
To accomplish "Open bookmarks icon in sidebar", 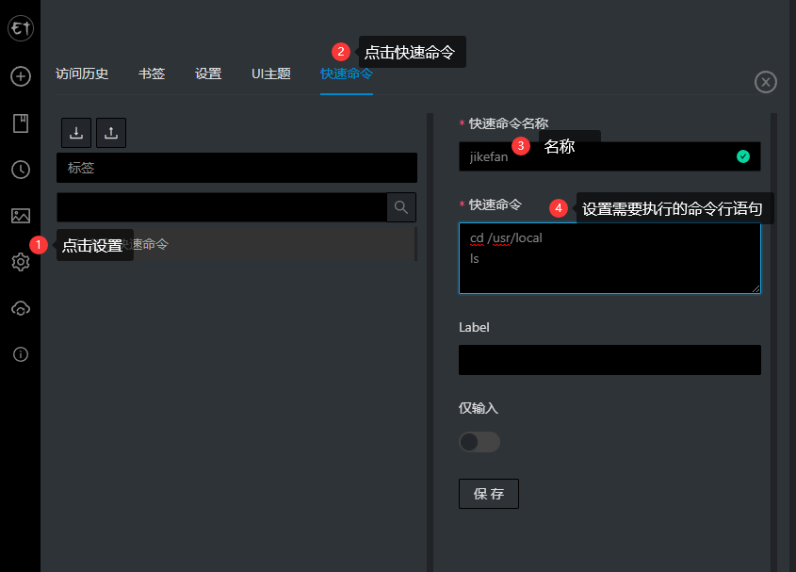I will pyautogui.click(x=21, y=123).
